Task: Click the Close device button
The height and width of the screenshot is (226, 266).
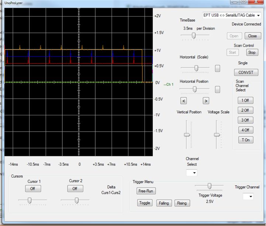Action: pyautogui.click(x=253, y=36)
